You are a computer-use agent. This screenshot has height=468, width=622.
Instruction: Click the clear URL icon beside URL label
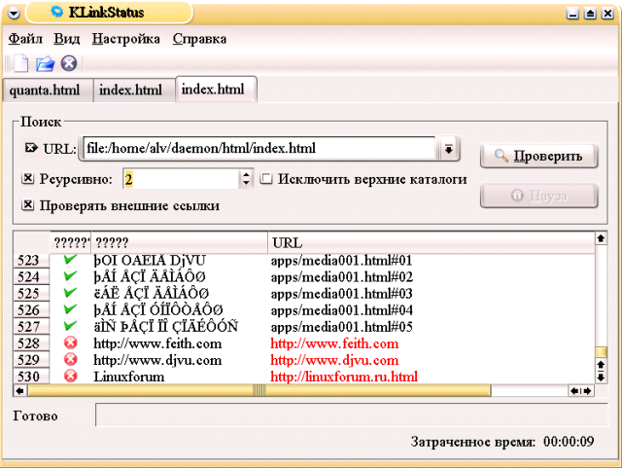pyautogui.click(x=30, y=148)
